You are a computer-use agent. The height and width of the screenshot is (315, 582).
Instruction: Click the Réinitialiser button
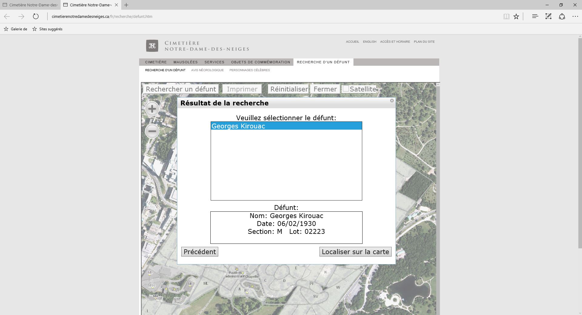(x=288, y=89)
